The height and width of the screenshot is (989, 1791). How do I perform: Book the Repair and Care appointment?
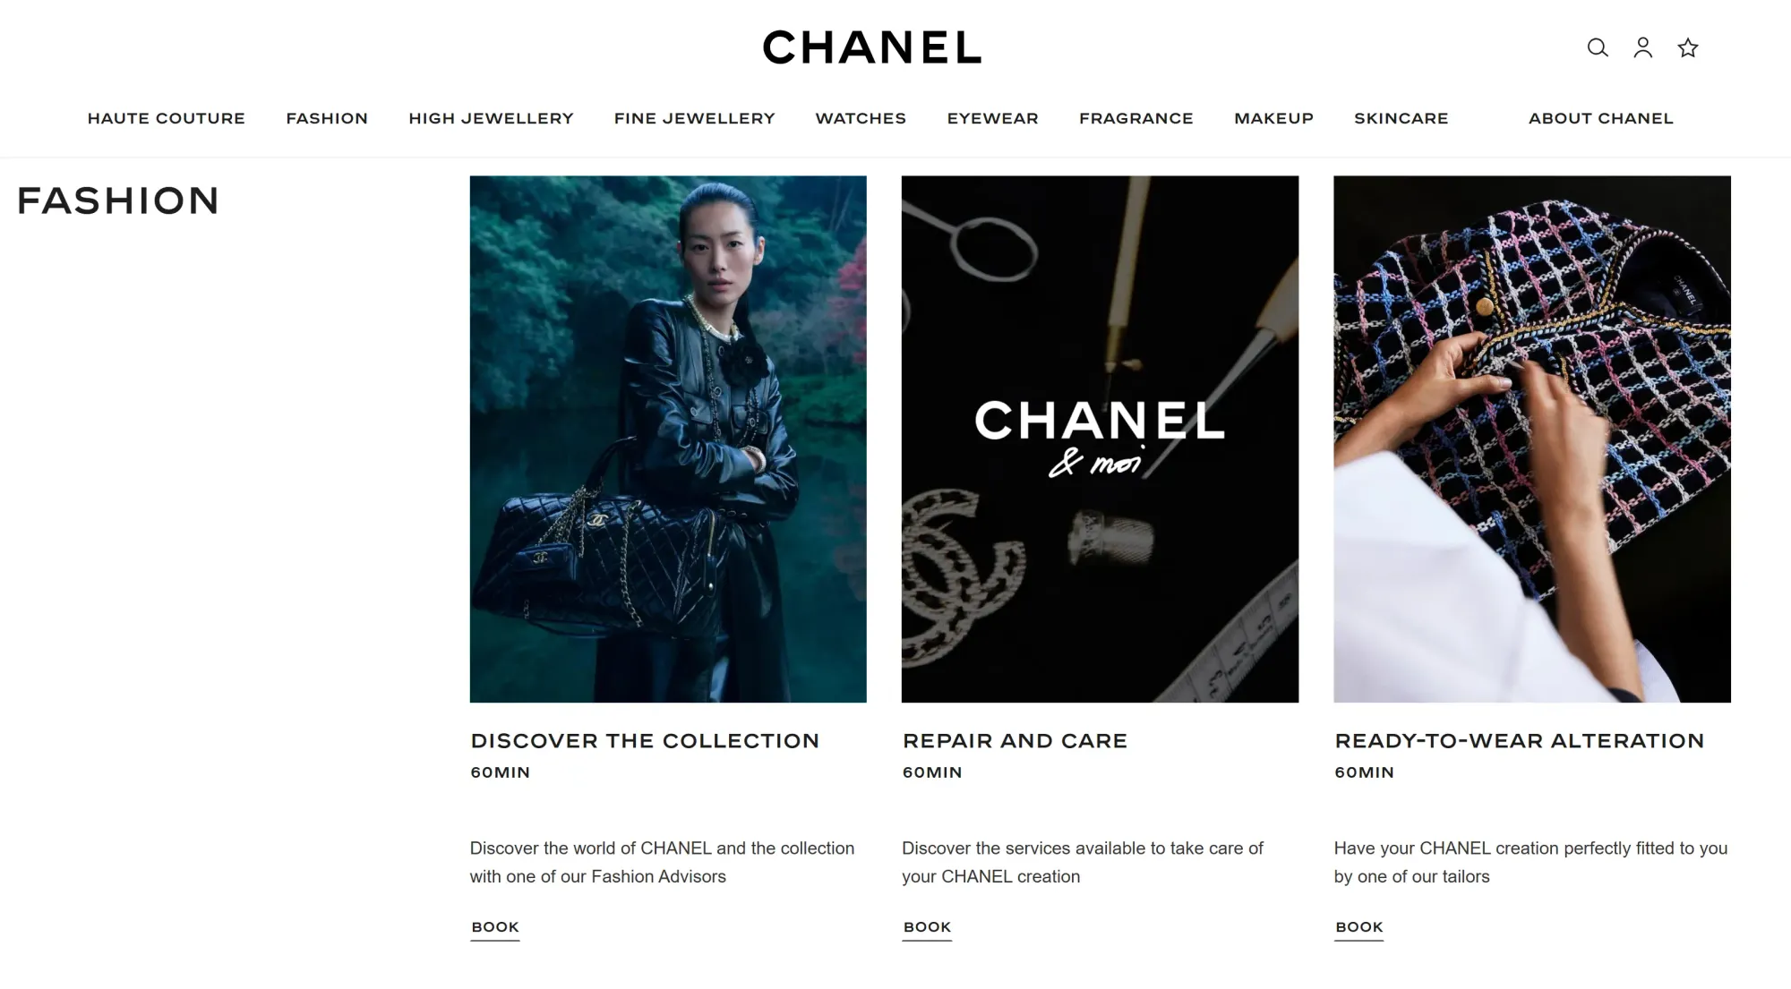coord(927,927)
